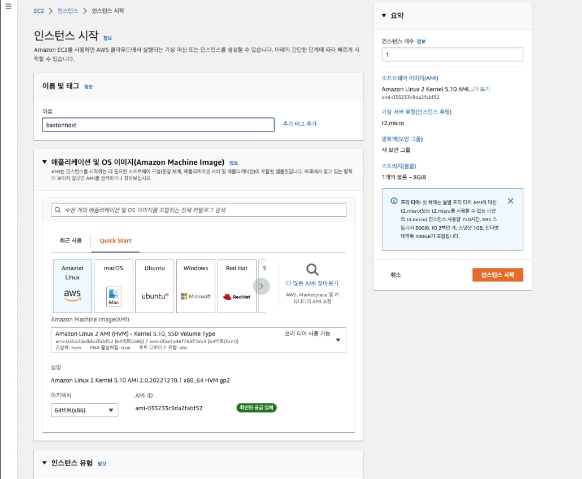Collapse the 인스턴스 유형 section

[45, 463]
